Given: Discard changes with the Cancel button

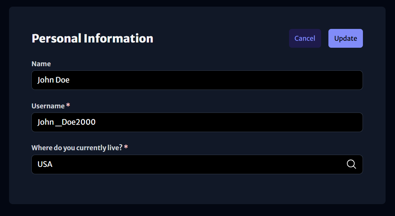Looking at the screenshot, I should point(305,38).
